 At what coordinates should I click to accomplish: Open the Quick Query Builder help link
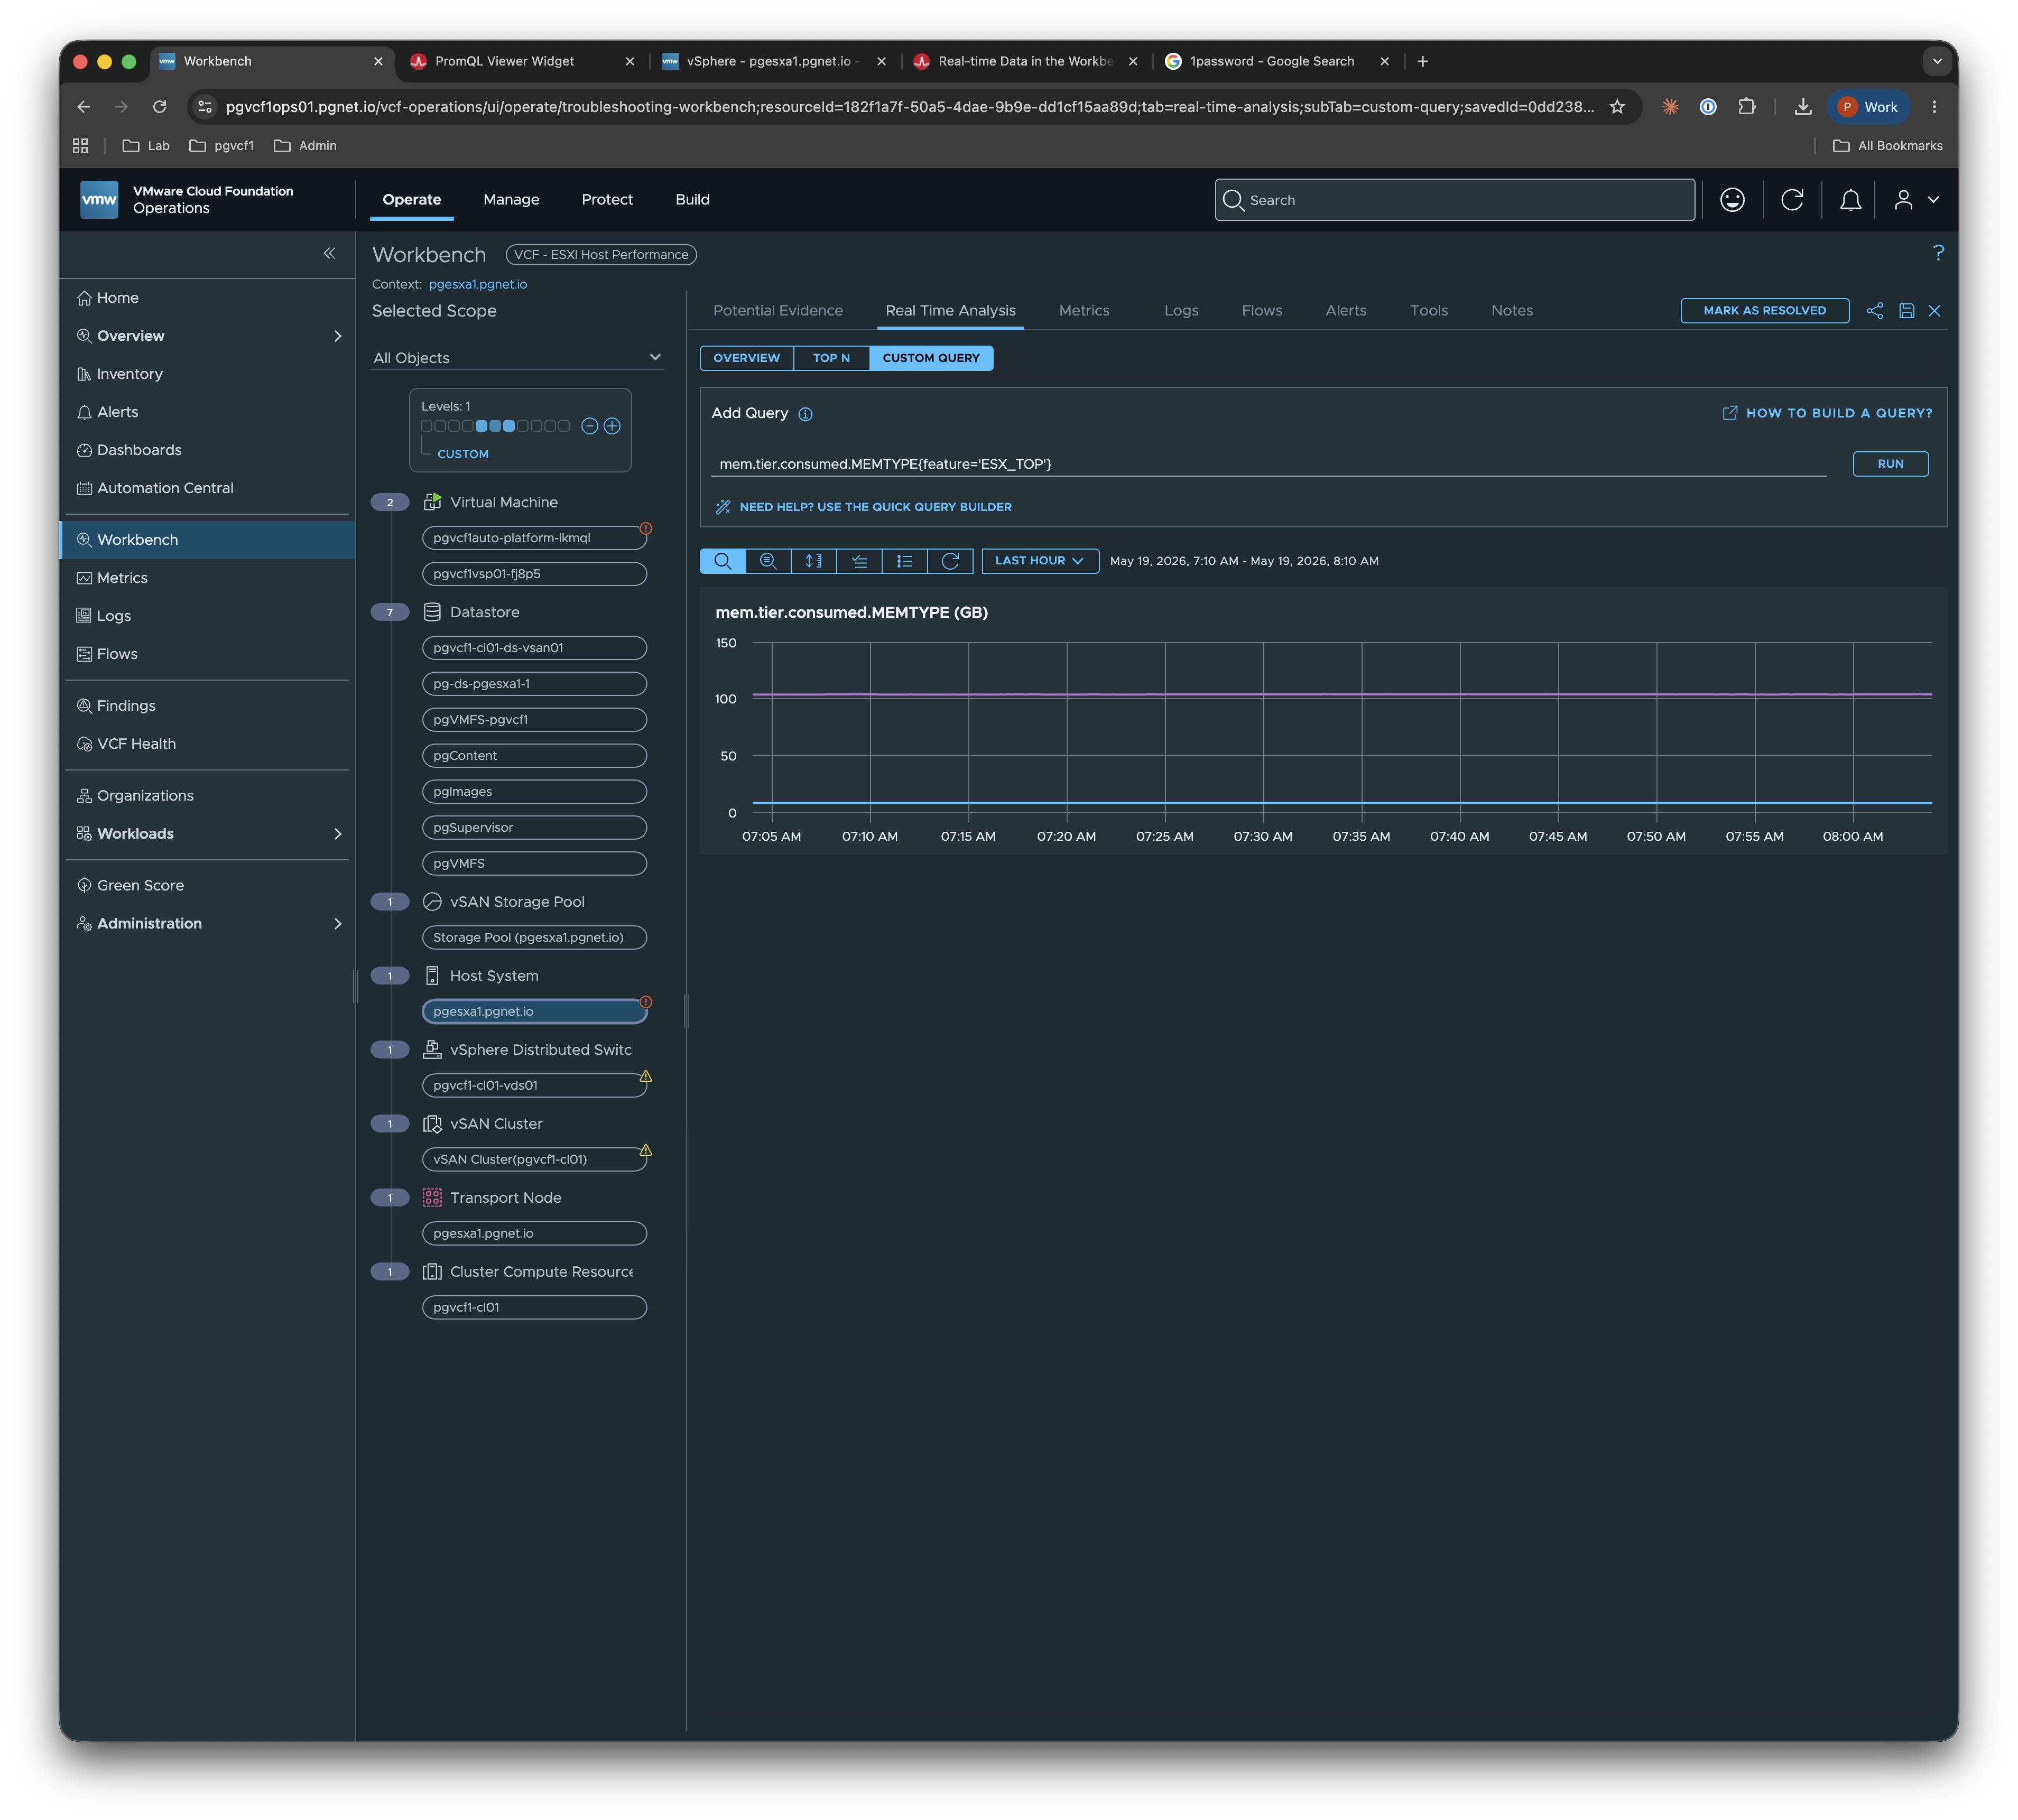pyautogui.click(x=863, y=507)
